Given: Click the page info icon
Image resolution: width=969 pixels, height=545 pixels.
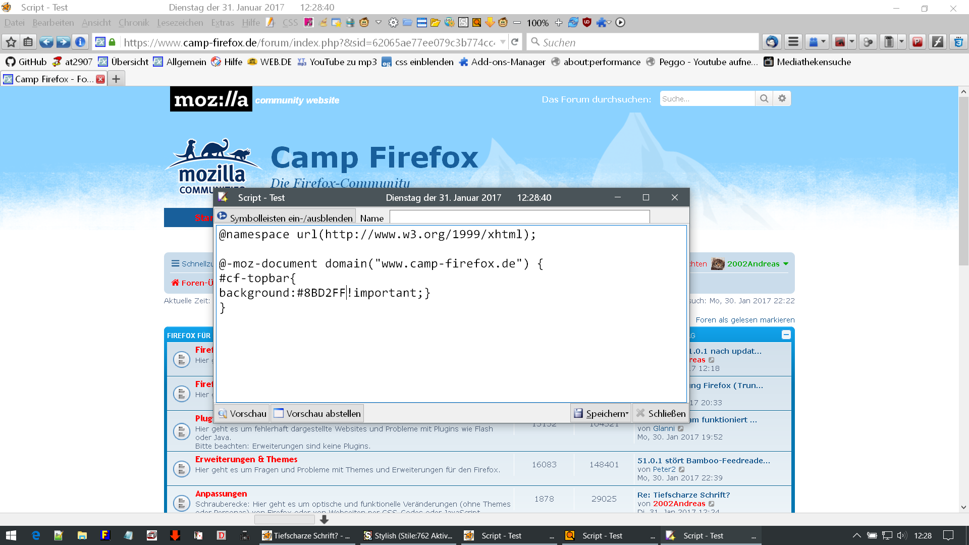Looking at the screenshot, I should pos(80,42).
